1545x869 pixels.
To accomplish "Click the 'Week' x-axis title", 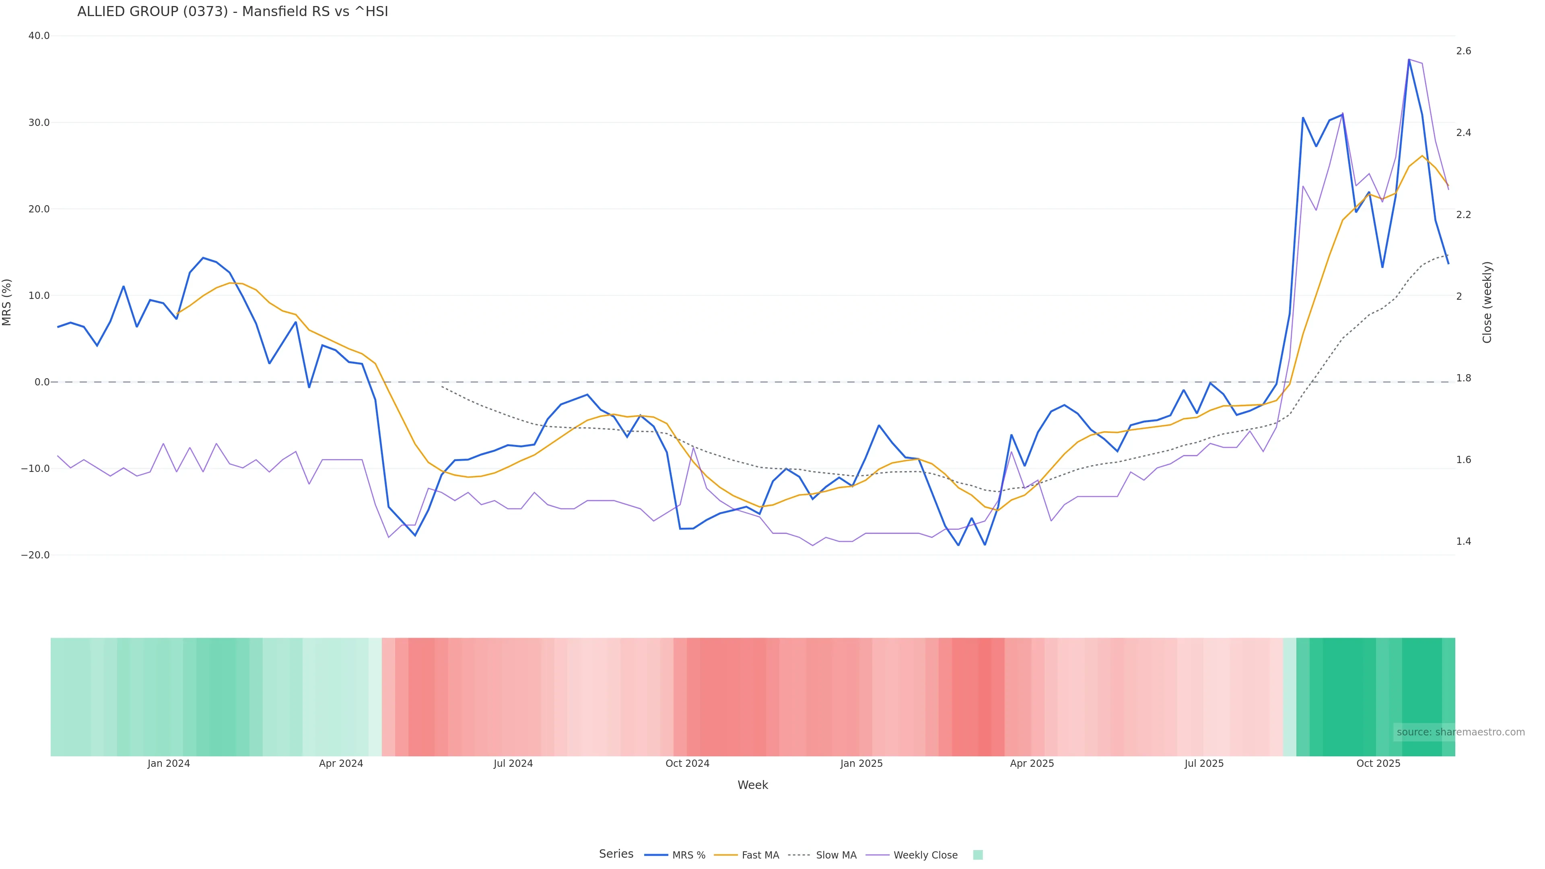I will 753,785.
